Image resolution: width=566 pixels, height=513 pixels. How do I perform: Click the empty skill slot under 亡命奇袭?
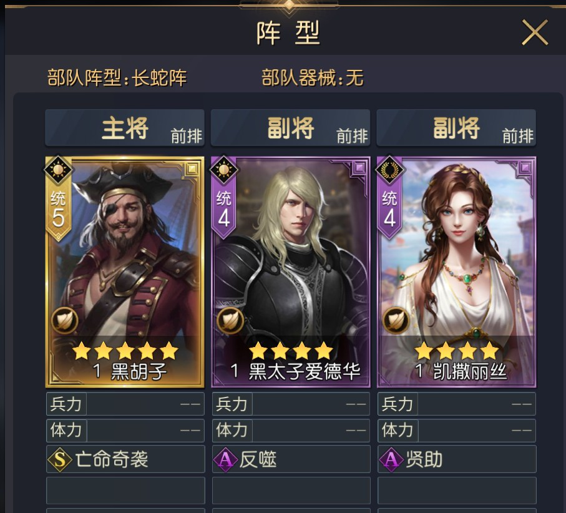pyautogui.click(x=125, y=491)
